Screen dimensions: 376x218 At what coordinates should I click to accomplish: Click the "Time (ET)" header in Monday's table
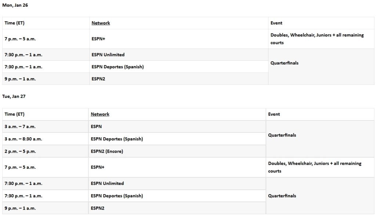tap(15, 23)
